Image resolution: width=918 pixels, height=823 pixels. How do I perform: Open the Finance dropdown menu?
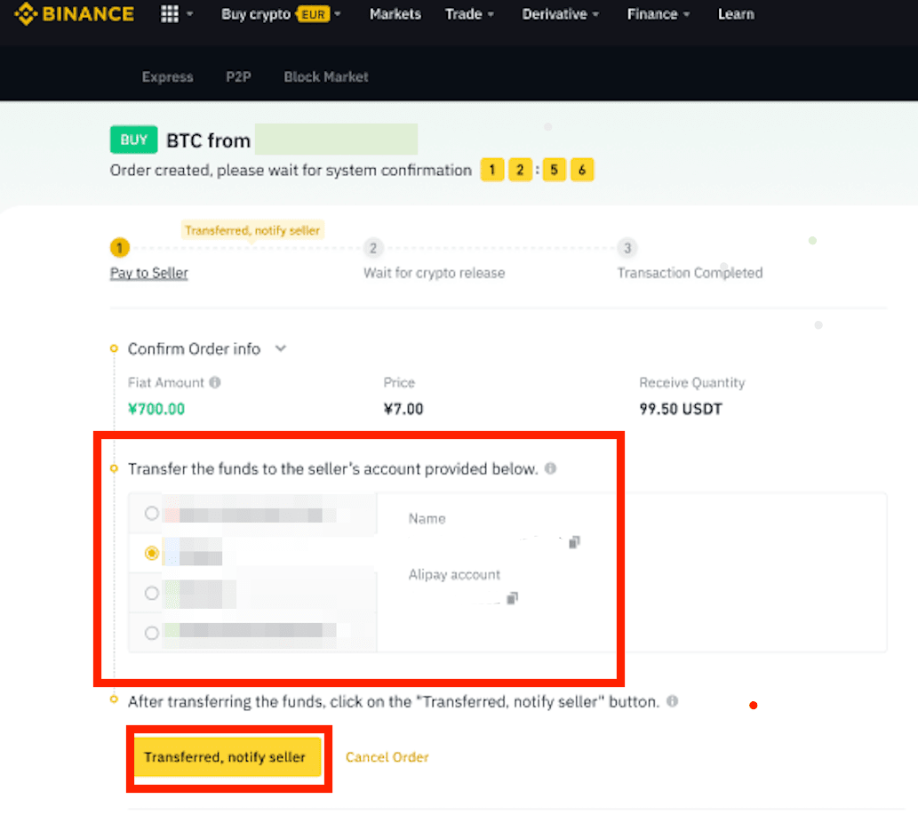pos(658,14)
